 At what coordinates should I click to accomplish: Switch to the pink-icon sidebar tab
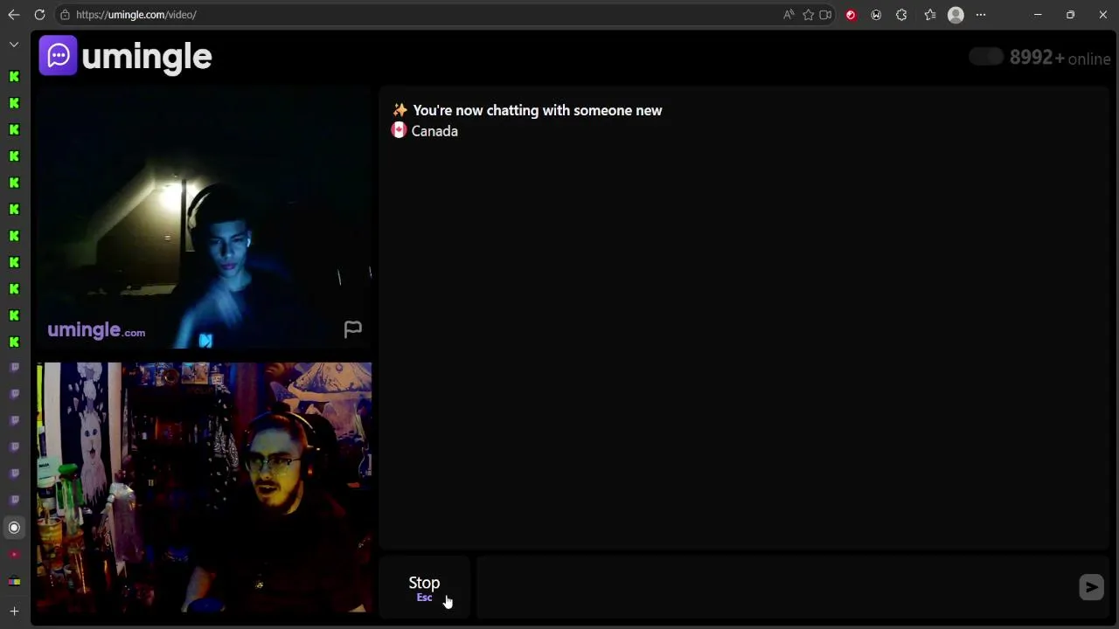tap(14, 555)
